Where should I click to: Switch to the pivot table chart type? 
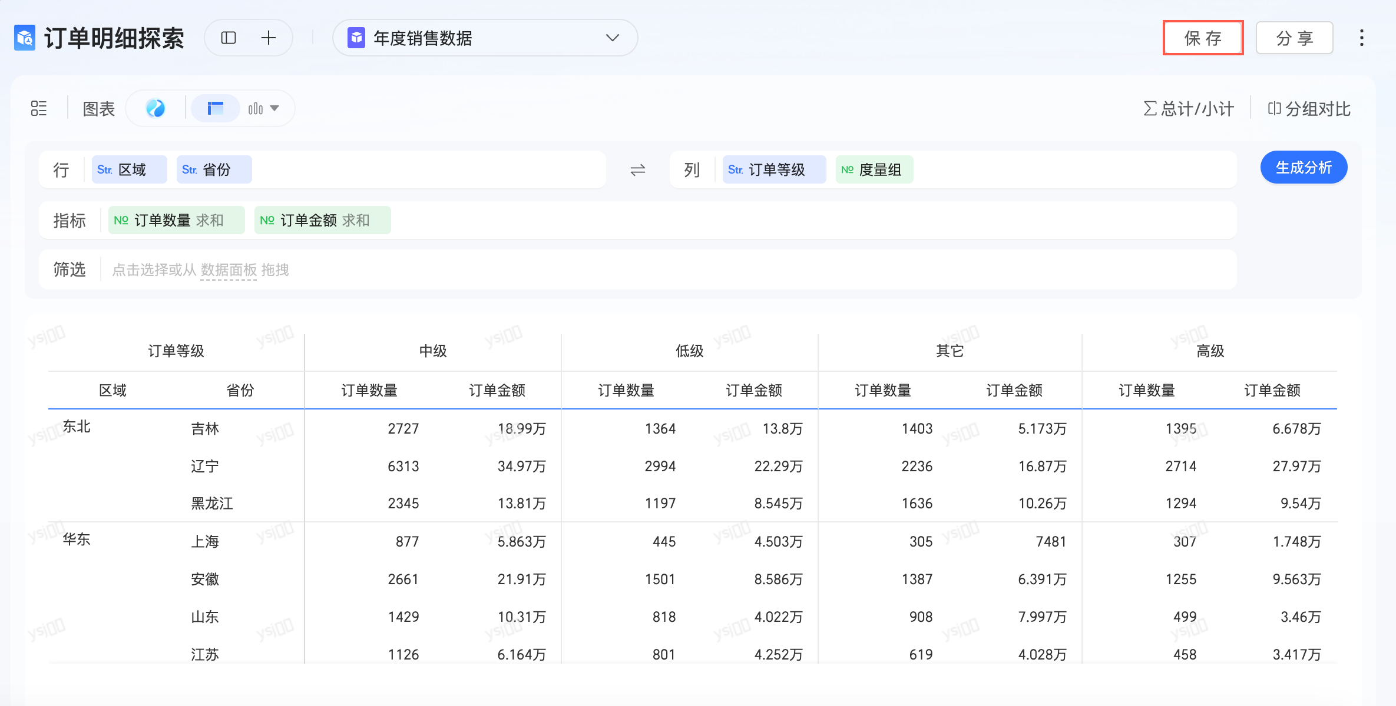point(216,108)
